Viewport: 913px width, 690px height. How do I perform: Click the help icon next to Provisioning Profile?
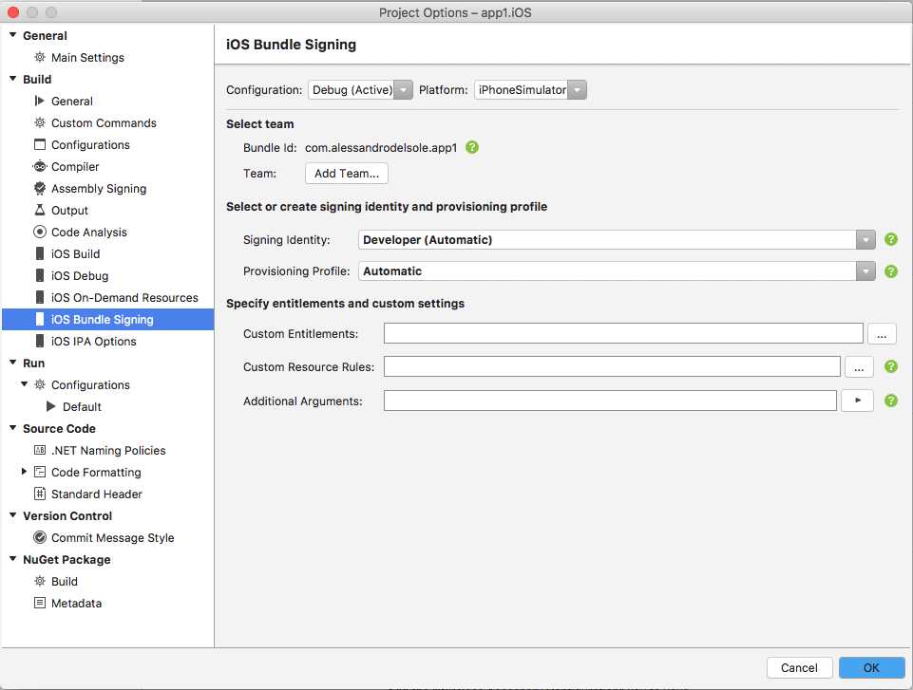(890, 272)
